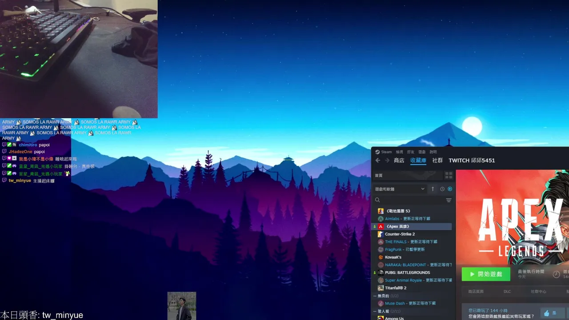Click the small person photo thumbnail
Screen dimensions: 569x320
tap(181, 306)
